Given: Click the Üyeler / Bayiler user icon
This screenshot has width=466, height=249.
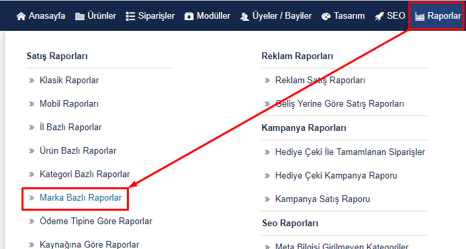Looking at the screenshot, I should [x=244, y=17].
